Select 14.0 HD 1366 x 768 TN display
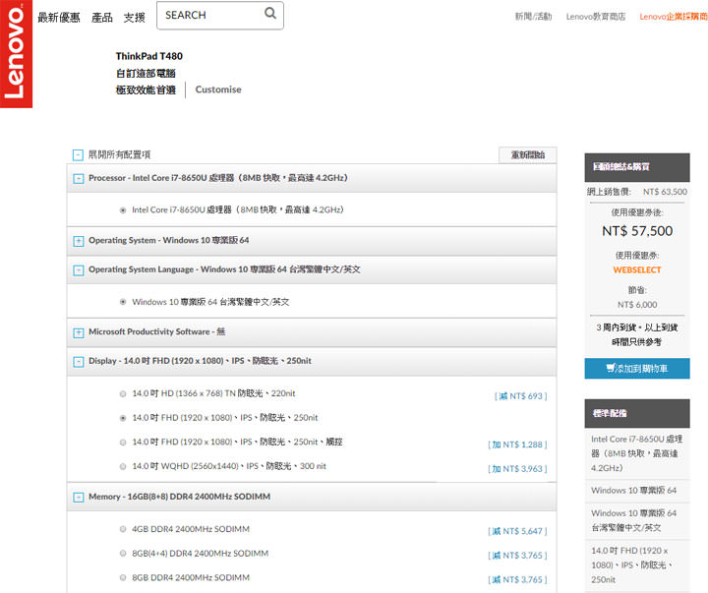 (x=123, y=394)
